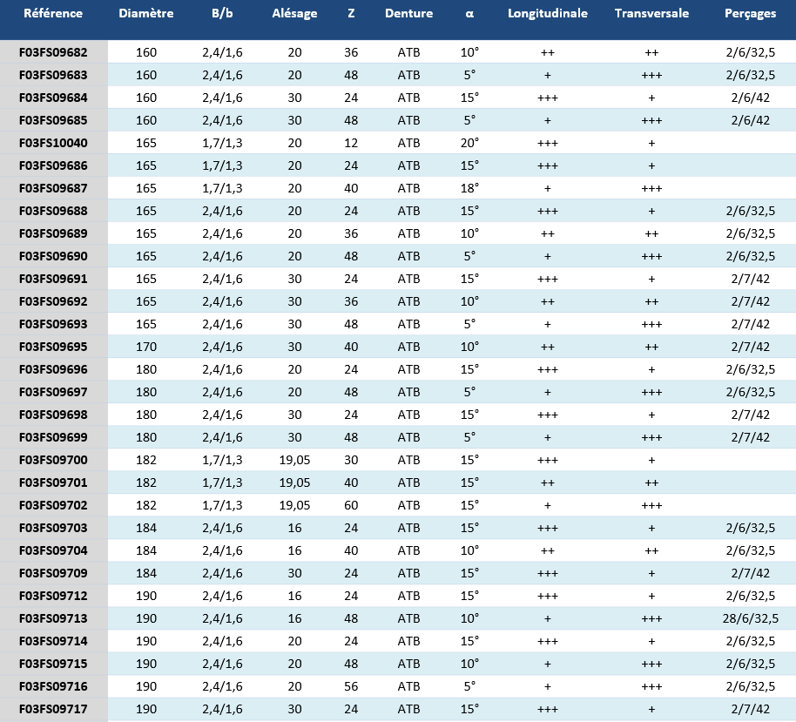Click the B/b column header

[x=222, y=14]
